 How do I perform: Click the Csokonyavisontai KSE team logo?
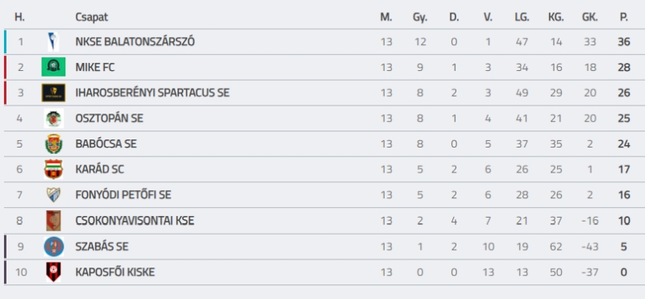(x=53, y=221)
